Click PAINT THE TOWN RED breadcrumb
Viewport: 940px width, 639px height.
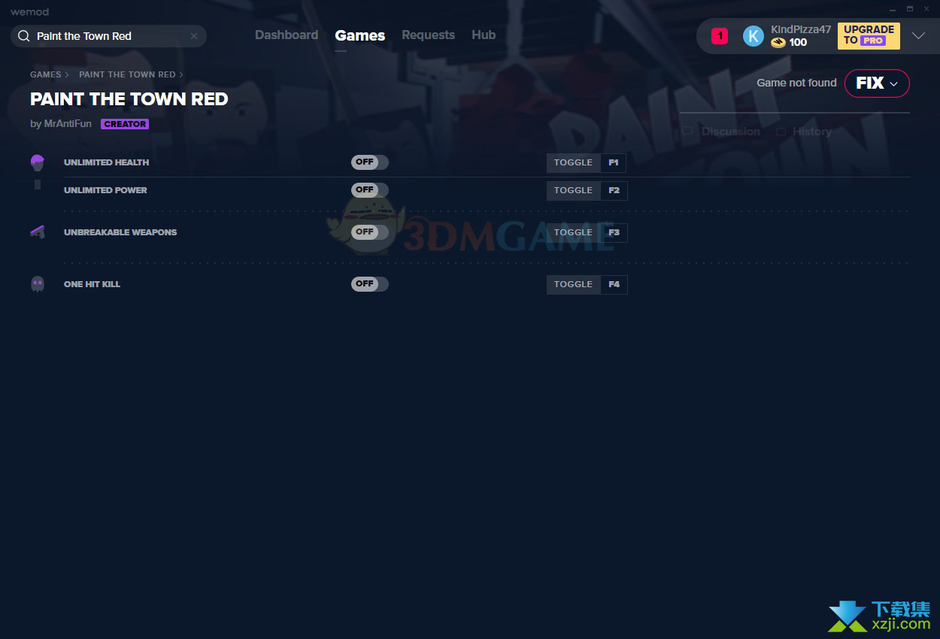point(127,74)
